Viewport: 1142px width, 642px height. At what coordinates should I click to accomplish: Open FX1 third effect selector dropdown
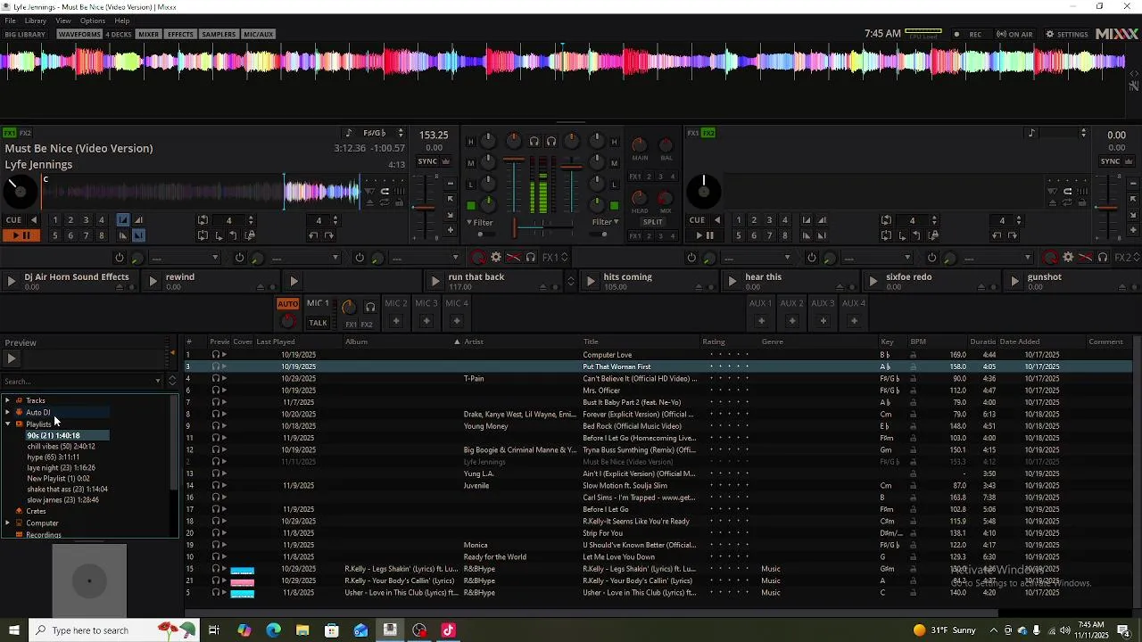click(425, 258)
